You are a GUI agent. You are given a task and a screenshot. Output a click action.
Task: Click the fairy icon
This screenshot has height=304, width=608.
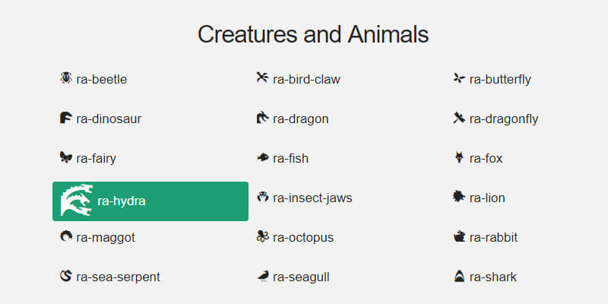click(x=66, y=158)
